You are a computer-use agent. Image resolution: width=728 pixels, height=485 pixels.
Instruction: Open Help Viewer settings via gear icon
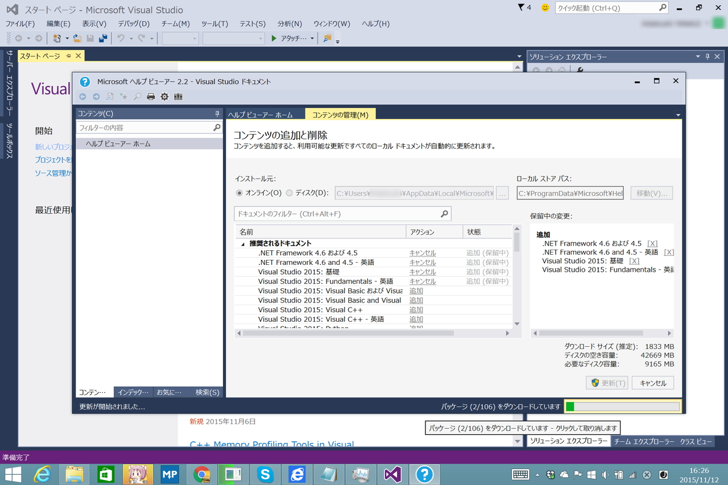point(164,96)
